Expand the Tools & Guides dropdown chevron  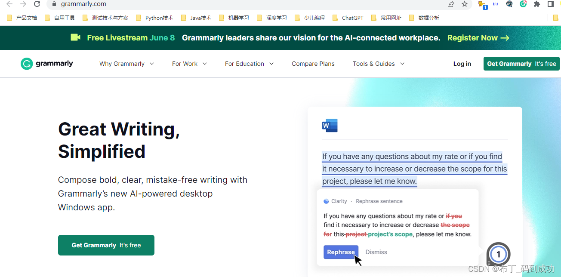pyautogui.click(x=402, y=64)
